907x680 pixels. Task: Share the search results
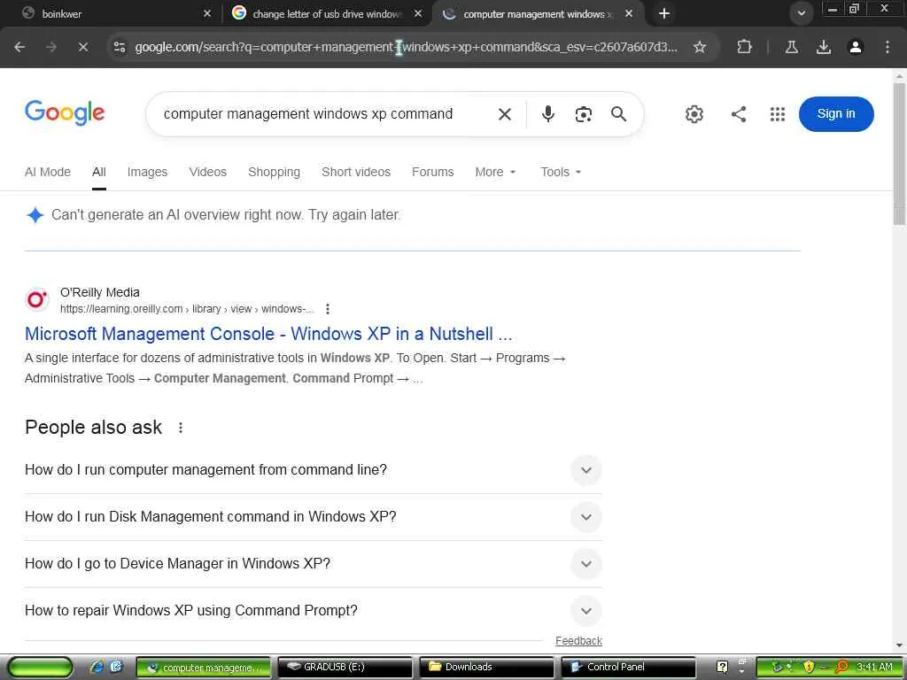point(738,114)
